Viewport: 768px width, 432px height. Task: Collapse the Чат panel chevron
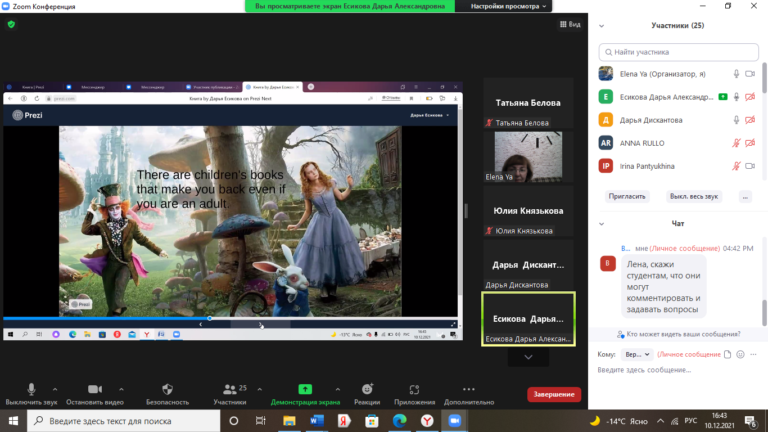602,224
